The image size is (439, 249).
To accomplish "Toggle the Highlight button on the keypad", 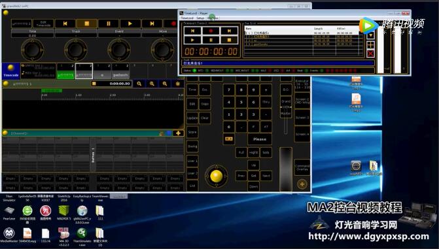I will (253, 152).
